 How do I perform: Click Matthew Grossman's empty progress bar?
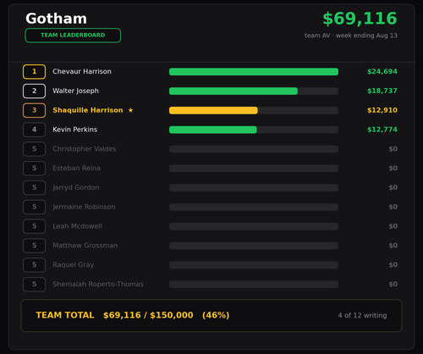pyautogui.click(x=254, y=246)
